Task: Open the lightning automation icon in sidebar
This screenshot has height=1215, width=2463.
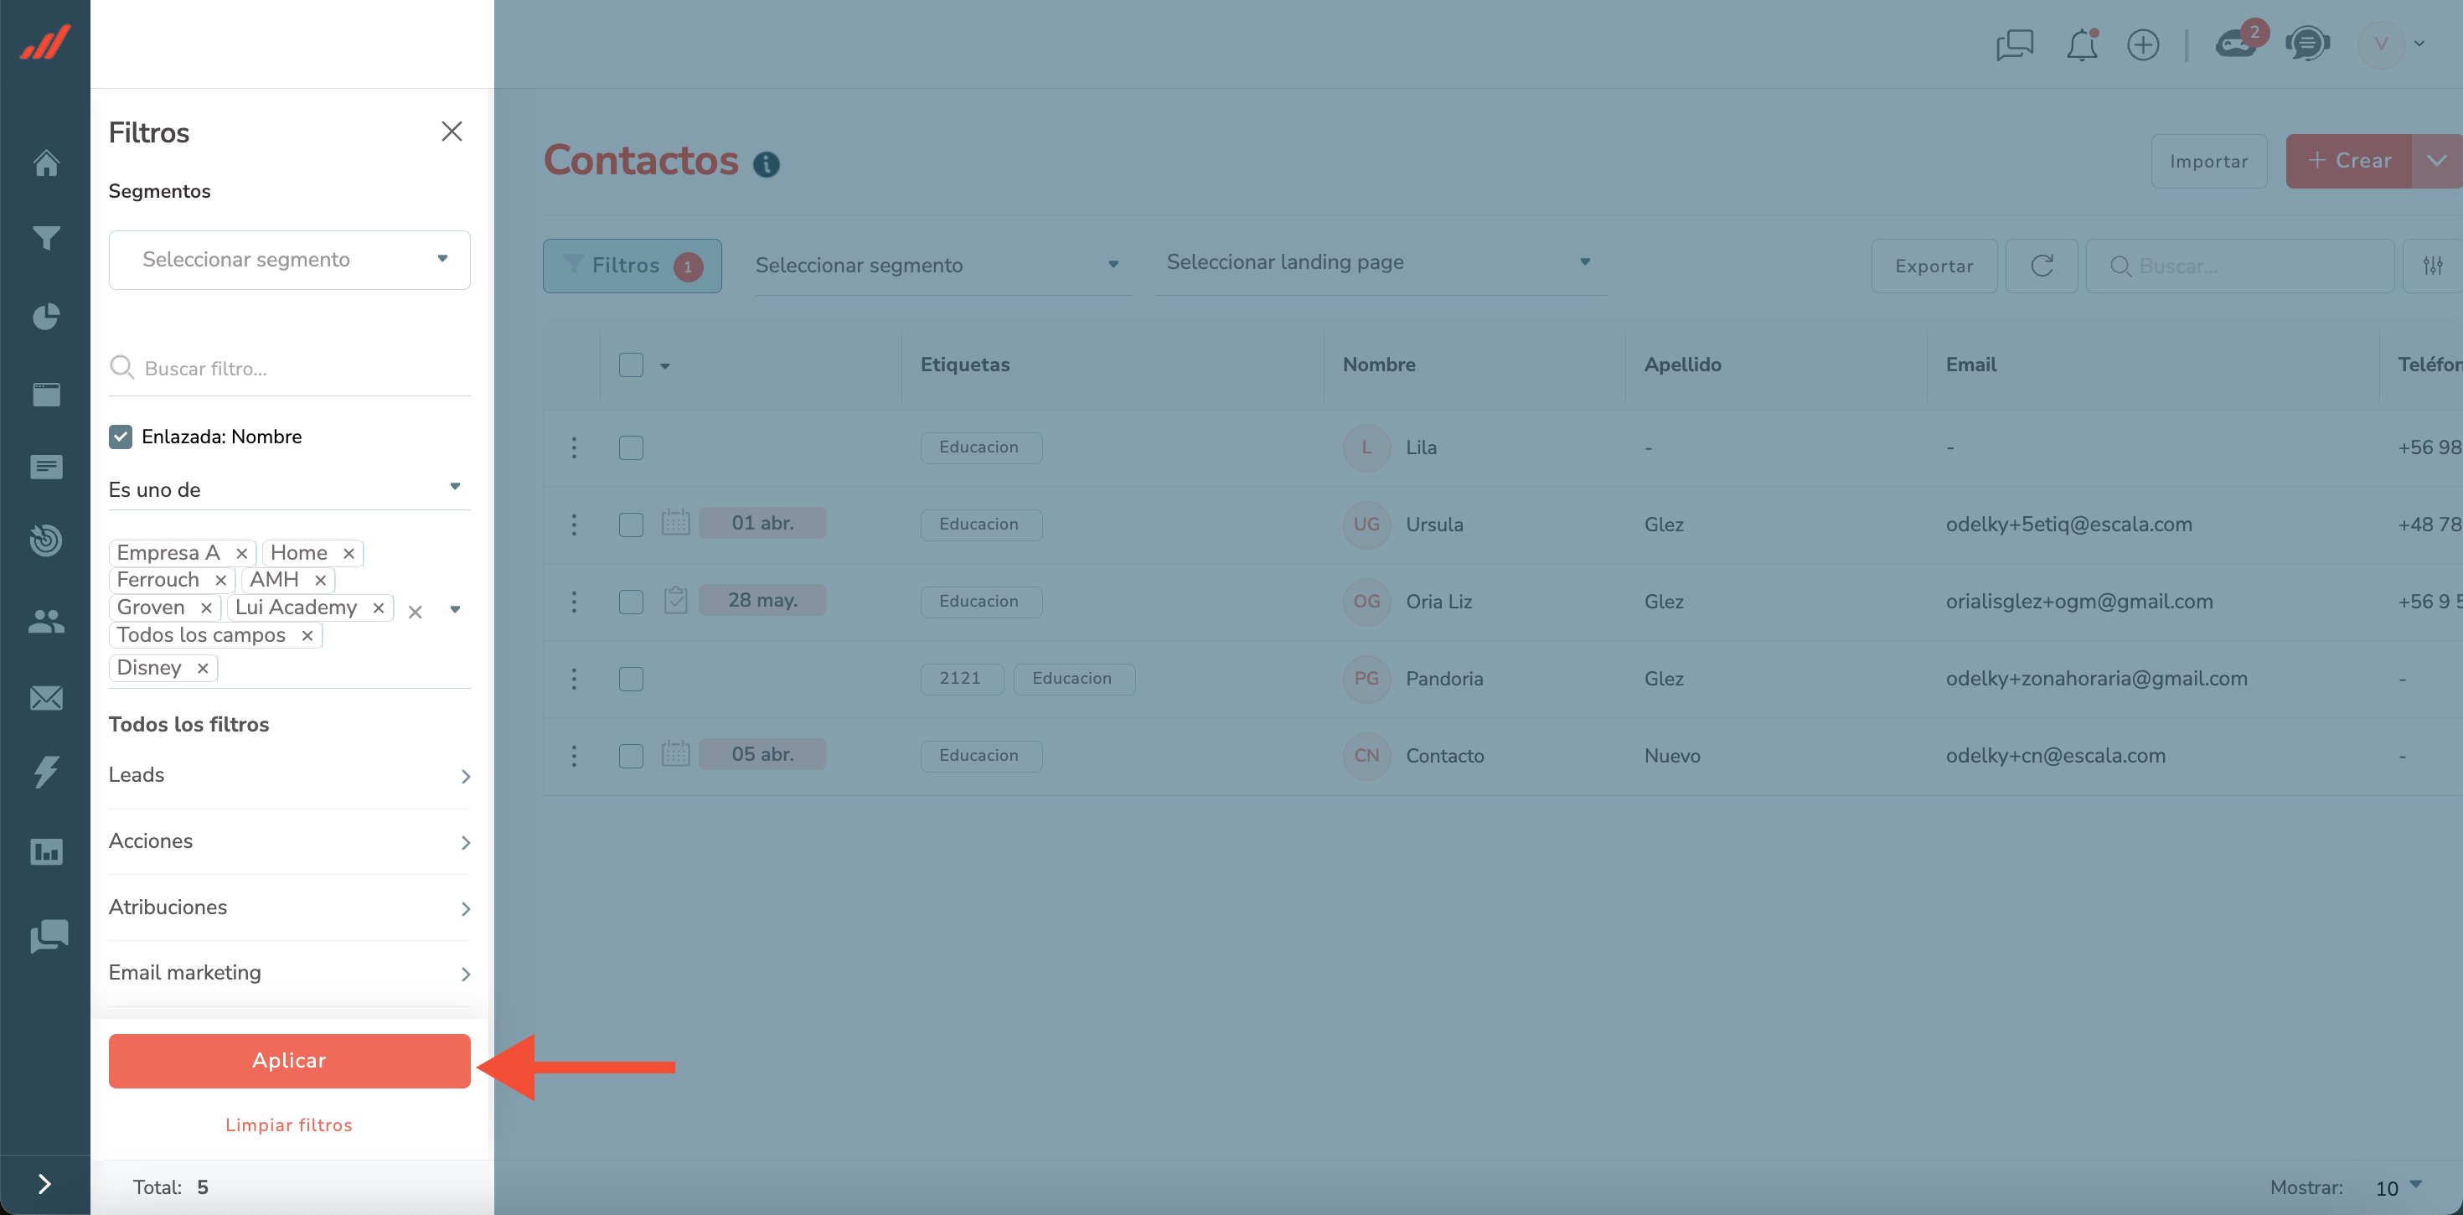Action: click(46, 771)
